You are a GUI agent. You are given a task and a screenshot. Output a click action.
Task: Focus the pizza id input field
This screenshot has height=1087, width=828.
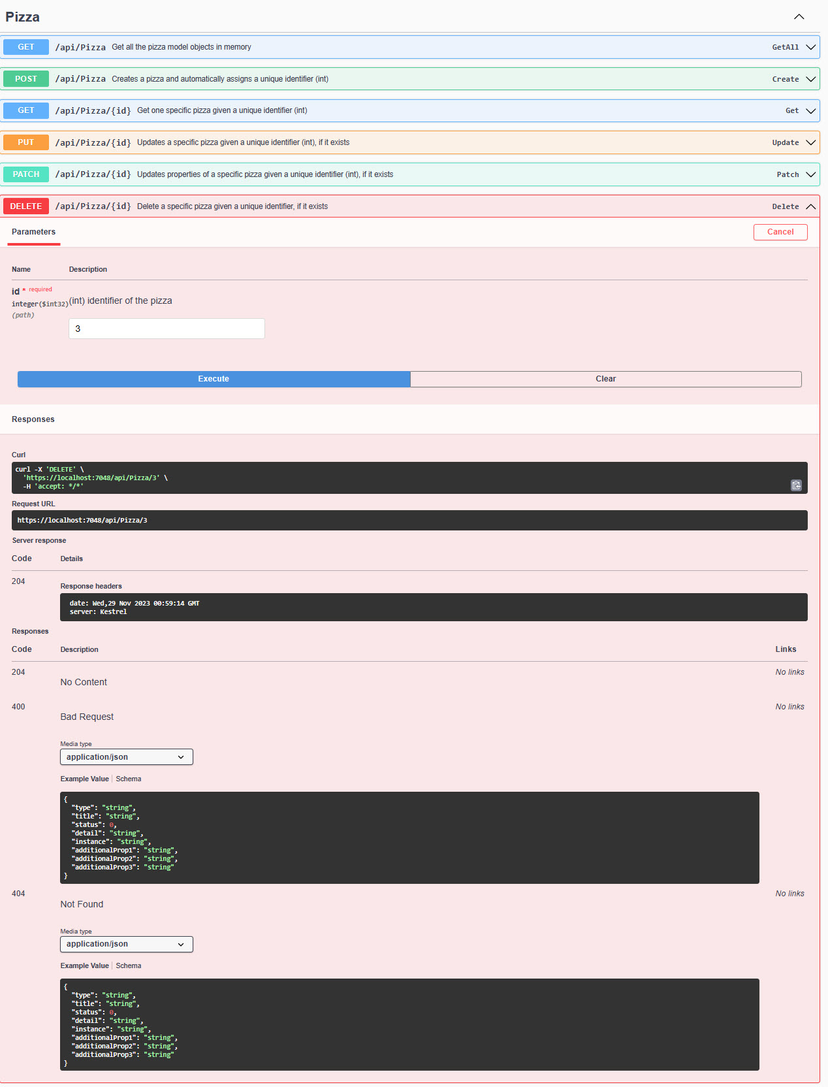167,329
